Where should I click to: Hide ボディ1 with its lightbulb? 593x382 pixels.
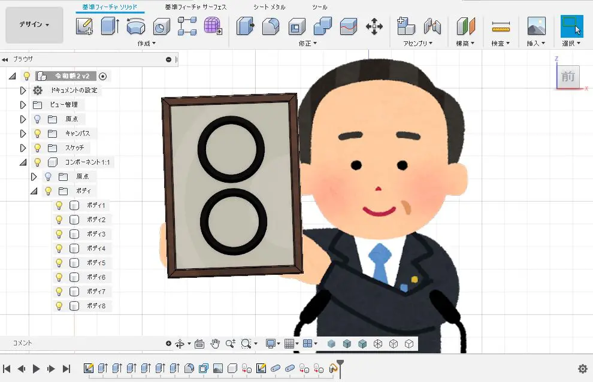click(58, 205)
